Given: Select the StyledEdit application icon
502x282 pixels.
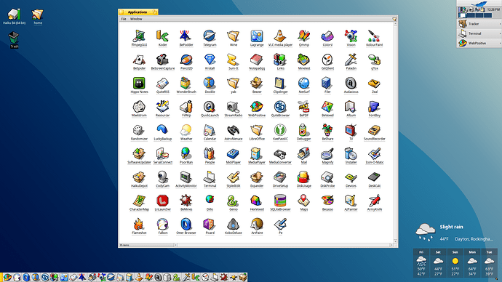Looking at the screenshot, I should (233, 177).
